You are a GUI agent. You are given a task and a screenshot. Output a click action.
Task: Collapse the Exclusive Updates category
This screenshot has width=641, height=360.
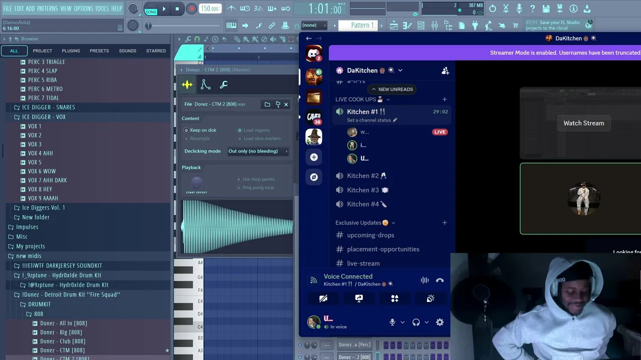365,222
